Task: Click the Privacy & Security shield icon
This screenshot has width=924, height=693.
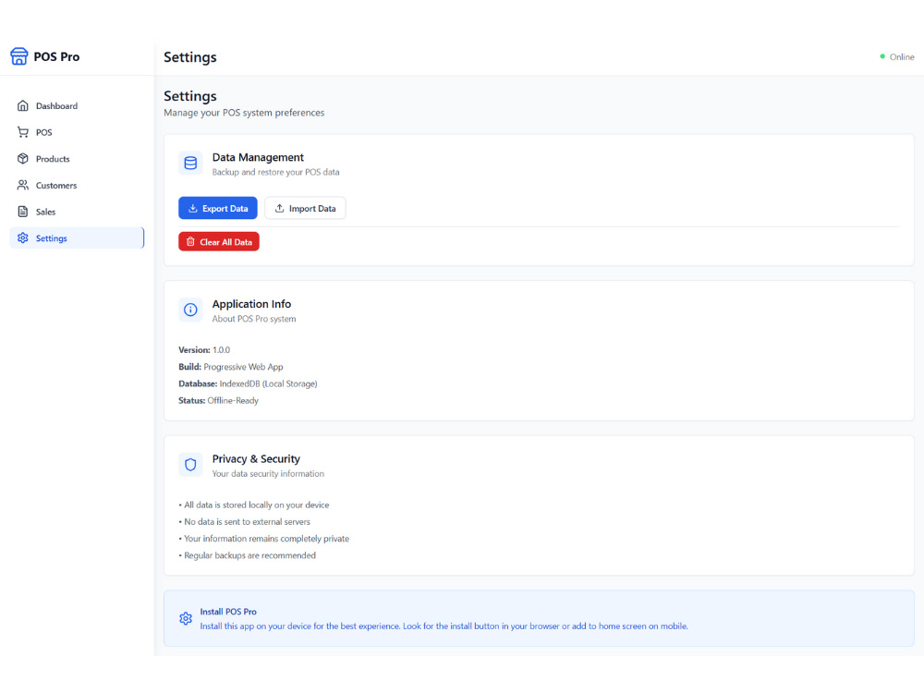Action: point(190,465)
